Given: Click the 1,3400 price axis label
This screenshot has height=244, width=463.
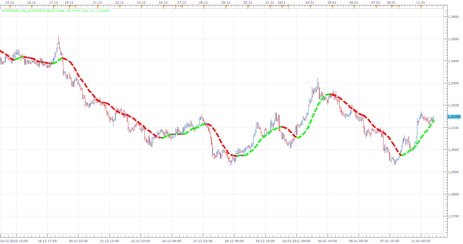Looking at the screenshot, I should [x=454, y=61].
